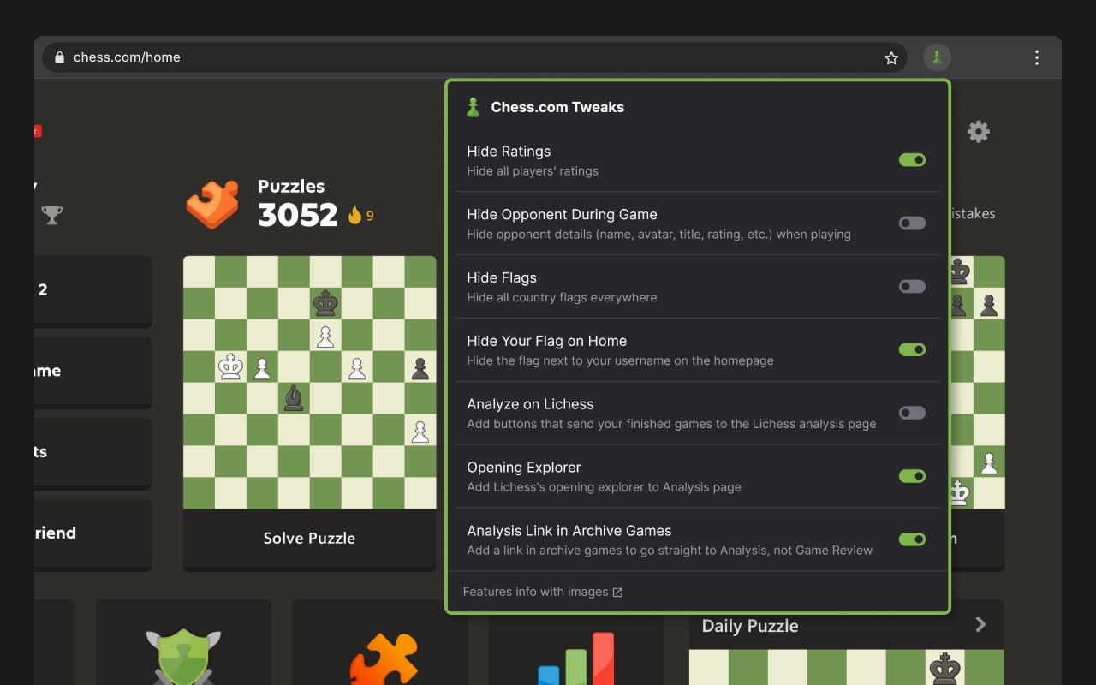The height and width of the screenshot is (685, 1096).
Task: Click the Puzzles heading text
Action: coord(291,186)
